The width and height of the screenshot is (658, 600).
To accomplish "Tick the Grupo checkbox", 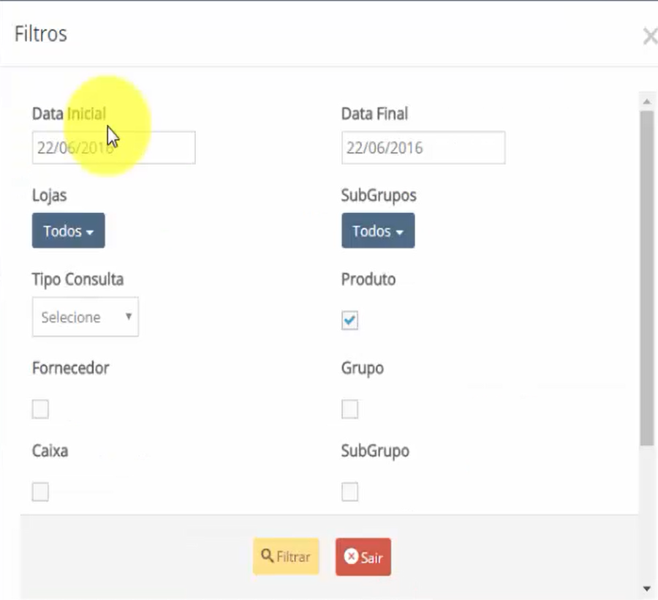I will pos(349,409).
